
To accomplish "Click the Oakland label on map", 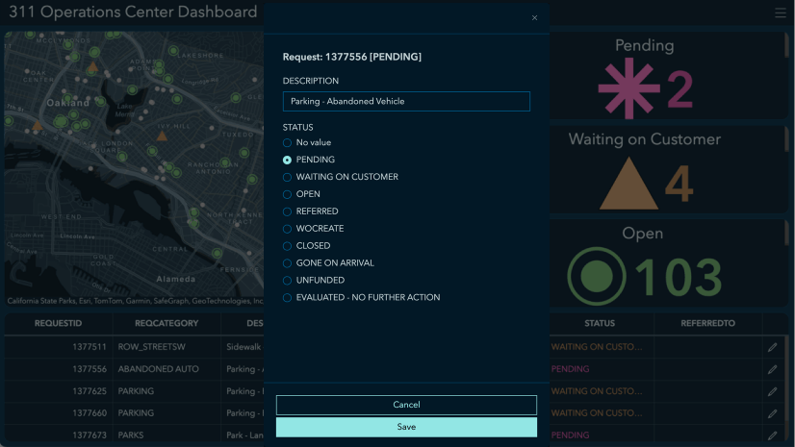I will pos(68,103).
